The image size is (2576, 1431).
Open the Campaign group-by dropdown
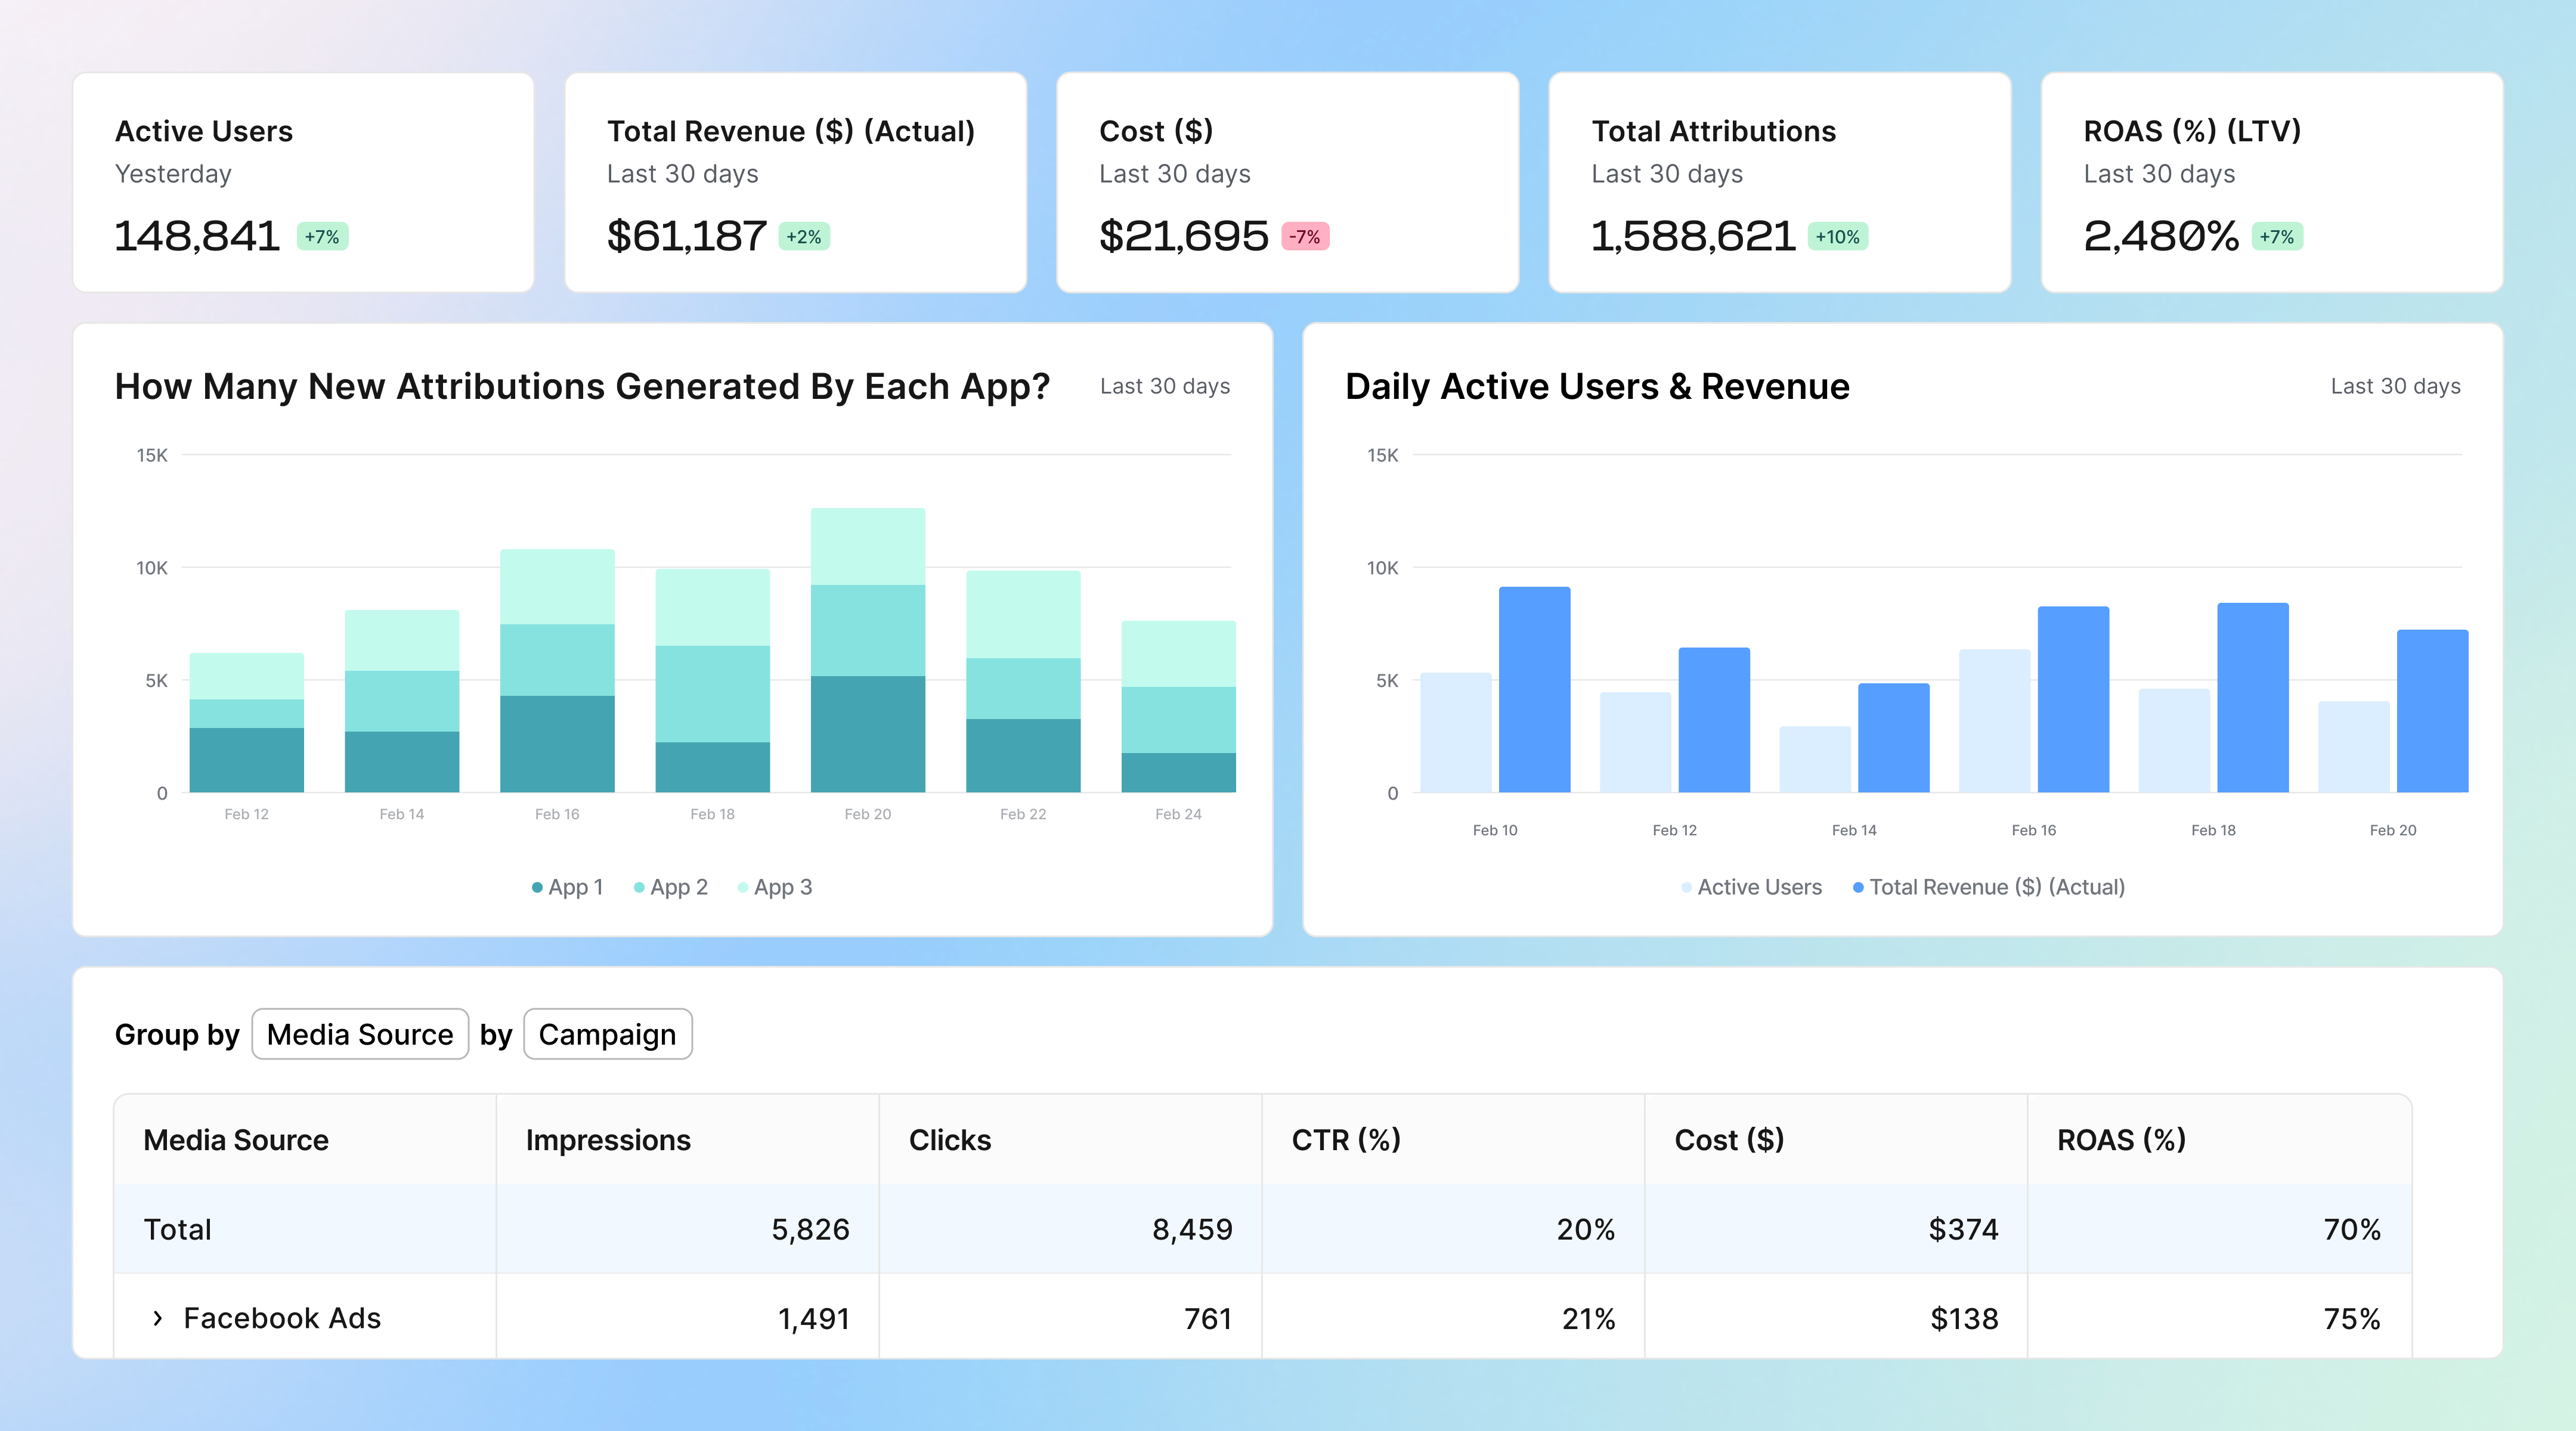tap(607, 1034)
